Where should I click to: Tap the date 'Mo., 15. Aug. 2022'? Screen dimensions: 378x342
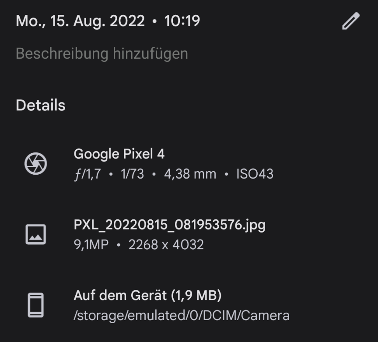tap(80, 21)
